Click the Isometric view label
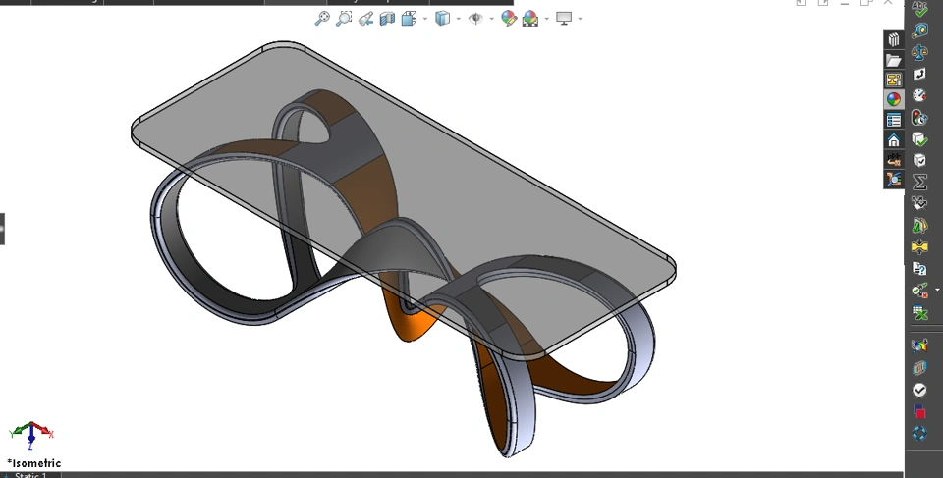The width and height of the screenshot is (943, 478). click(34, 463)
